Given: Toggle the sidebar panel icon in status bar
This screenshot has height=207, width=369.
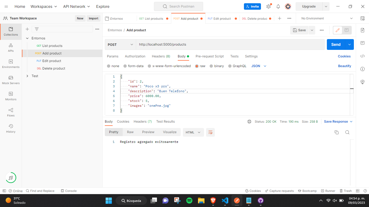Looking at the screenshot, I should point(4,191).
